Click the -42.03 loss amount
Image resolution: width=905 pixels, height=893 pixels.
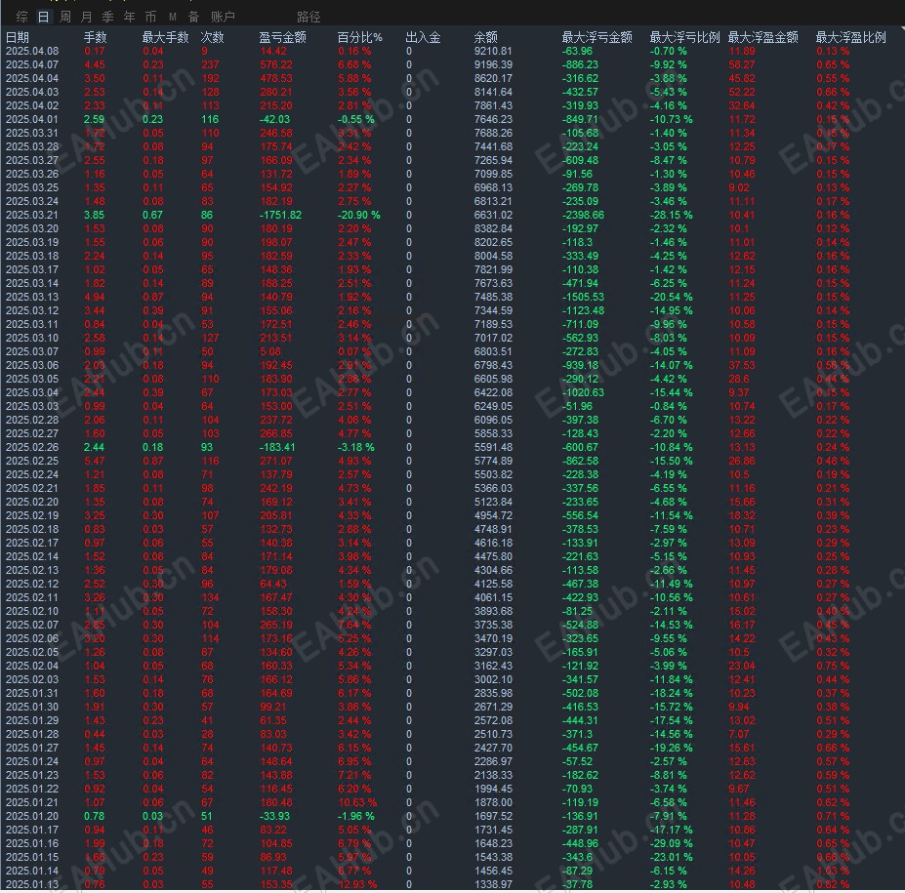coord(274,119)
